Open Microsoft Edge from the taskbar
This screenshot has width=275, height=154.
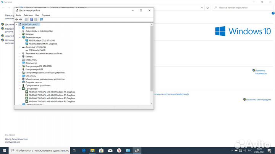84,151
